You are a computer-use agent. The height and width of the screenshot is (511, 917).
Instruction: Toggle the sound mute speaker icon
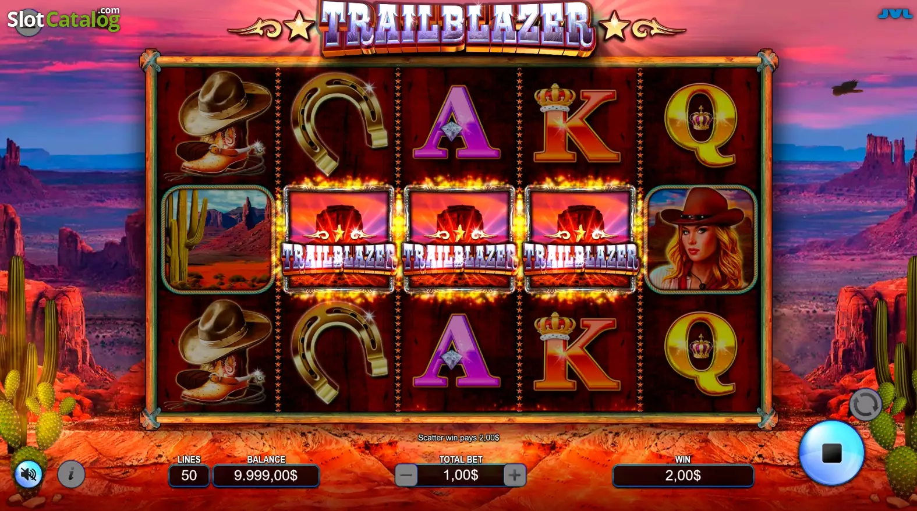(28, 475)
